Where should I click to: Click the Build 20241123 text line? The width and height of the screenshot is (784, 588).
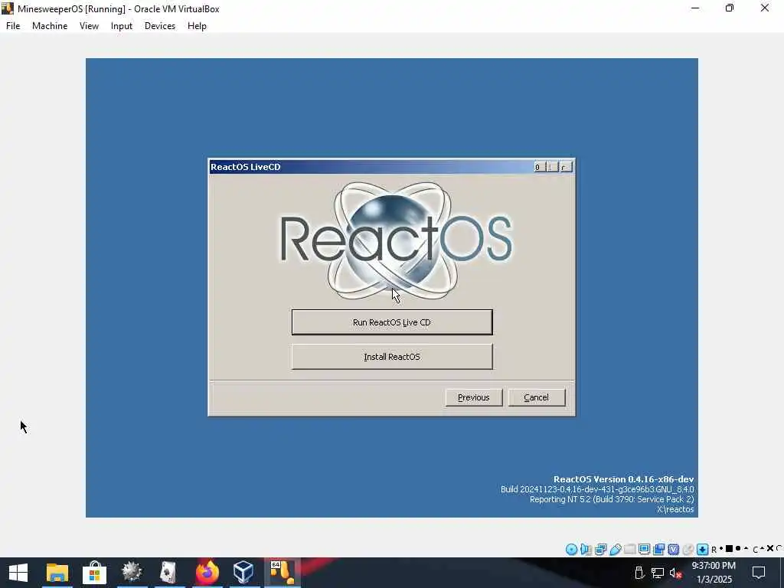pos(597,489)
